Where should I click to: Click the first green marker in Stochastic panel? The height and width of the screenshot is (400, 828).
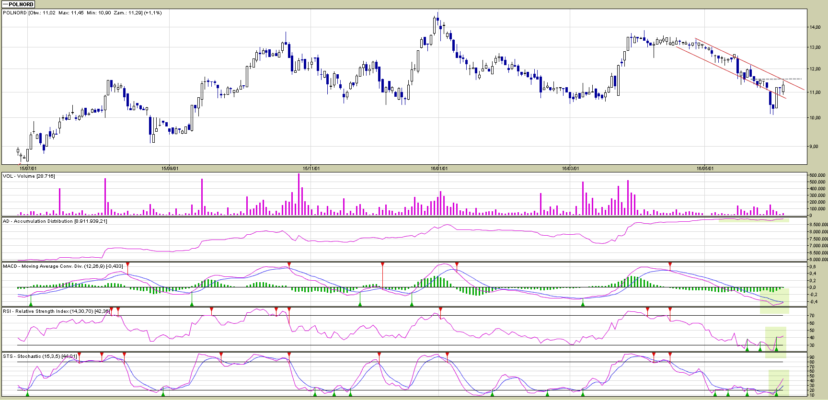click(x=27, y=394)
